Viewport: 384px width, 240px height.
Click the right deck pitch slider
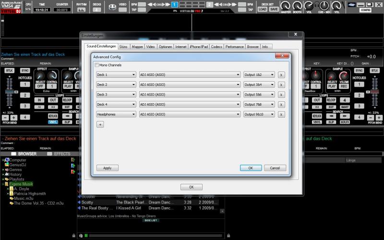[x=375, y=92]
